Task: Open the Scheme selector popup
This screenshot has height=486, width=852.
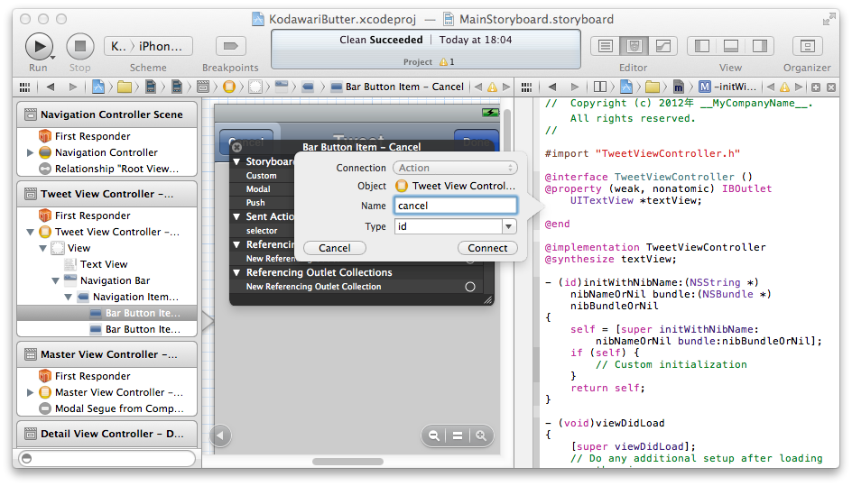Action: click(x=148, y=47)
